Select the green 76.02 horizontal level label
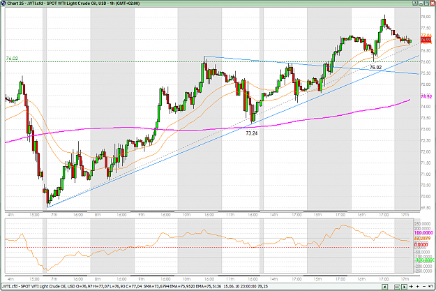Screen dimensions: 436x291 (x=12, y=59)
